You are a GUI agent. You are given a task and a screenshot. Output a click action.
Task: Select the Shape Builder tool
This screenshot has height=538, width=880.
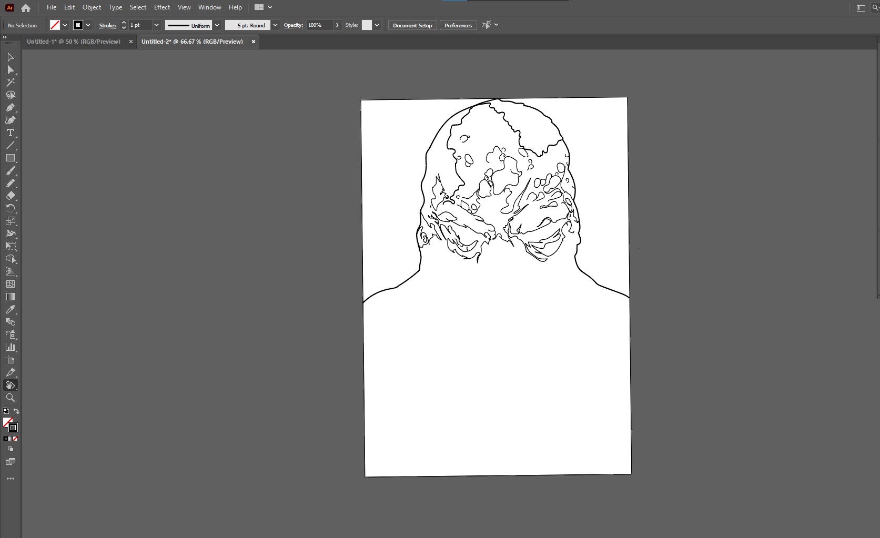pyautogui.click(x=11, y=259)
